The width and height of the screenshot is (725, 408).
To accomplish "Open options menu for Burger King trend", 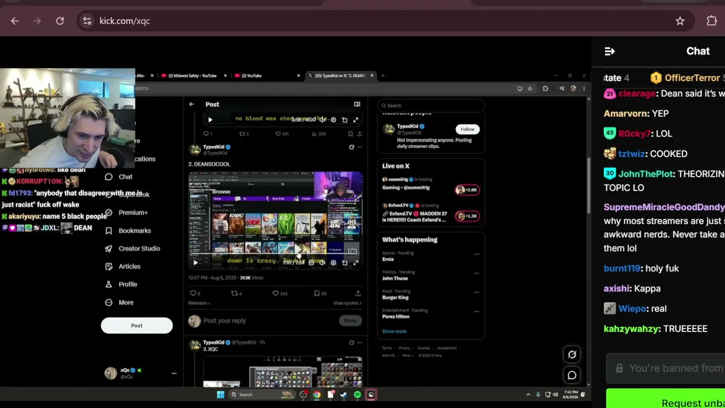I will coord(476,292).
